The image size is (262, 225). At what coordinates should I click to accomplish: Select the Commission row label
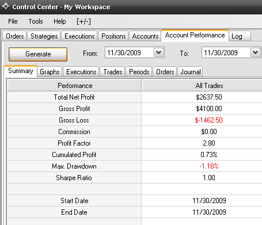(74, 132)
